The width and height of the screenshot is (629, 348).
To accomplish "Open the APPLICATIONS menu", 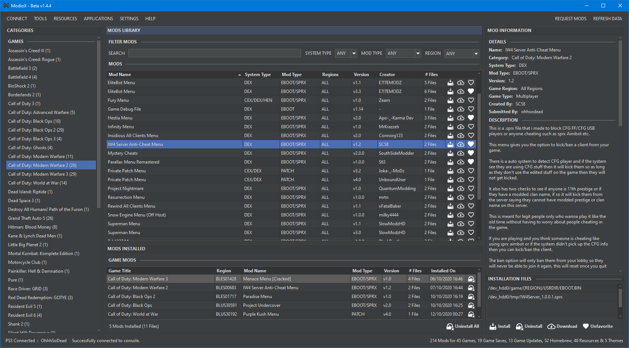I will 99,19.
